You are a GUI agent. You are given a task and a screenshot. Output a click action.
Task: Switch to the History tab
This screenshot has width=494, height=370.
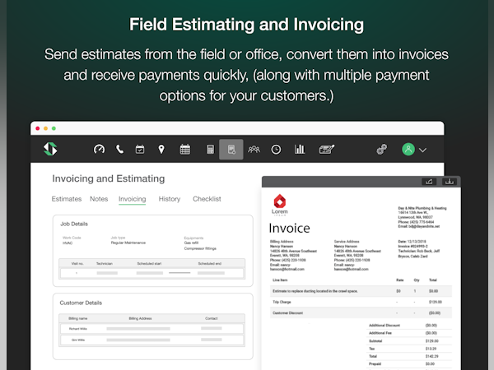[170, 199]
